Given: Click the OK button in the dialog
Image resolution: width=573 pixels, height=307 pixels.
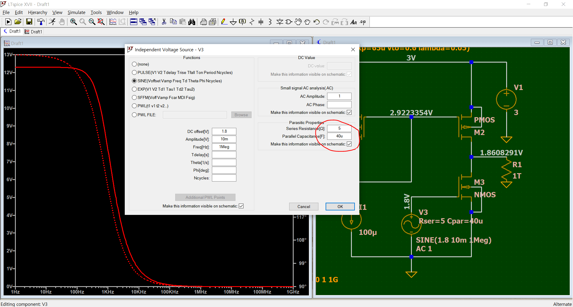Looking at the screenshot, I should tap(340, 206).
